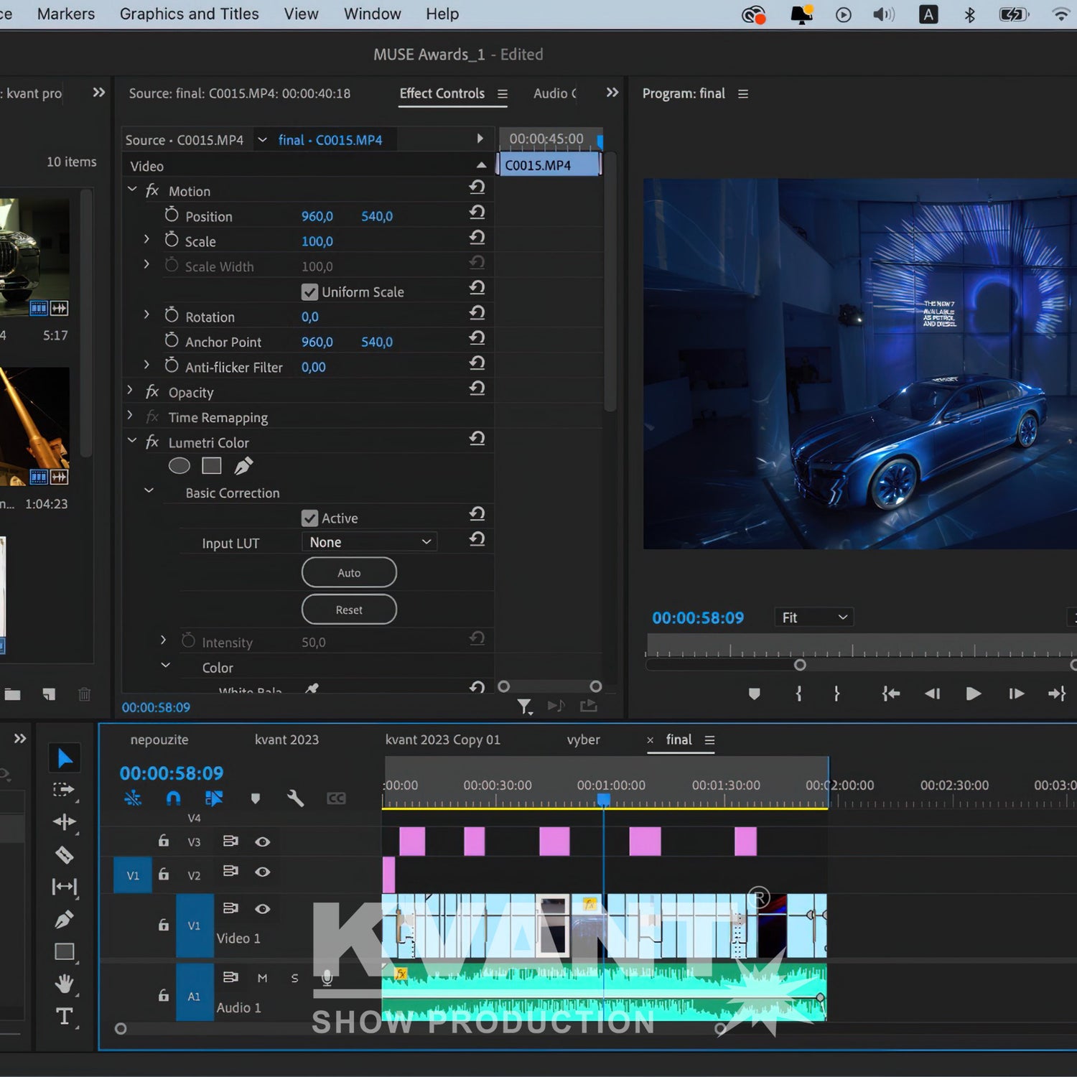This screenshot has width=1077, height=1077.
Task: Hide the V3 track output
Action: point(263,841)
